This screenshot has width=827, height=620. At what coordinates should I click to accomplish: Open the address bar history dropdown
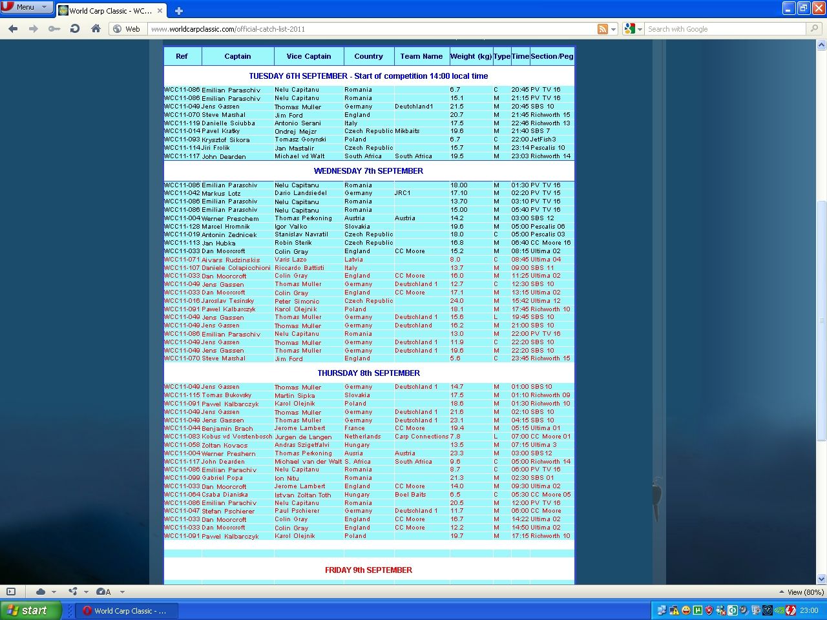[x=613, y=29]
